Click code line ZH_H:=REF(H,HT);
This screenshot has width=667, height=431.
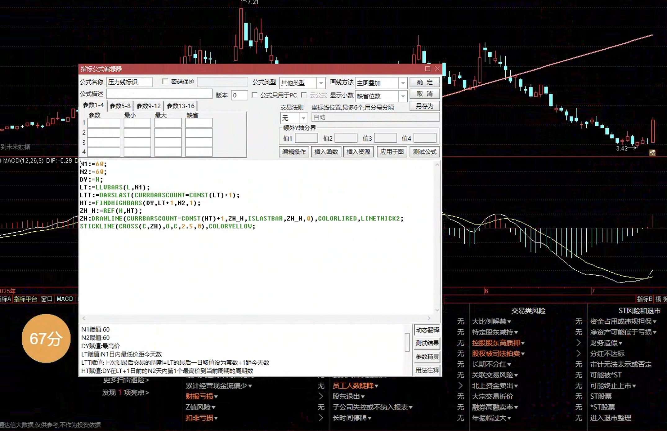pos(111,211)
